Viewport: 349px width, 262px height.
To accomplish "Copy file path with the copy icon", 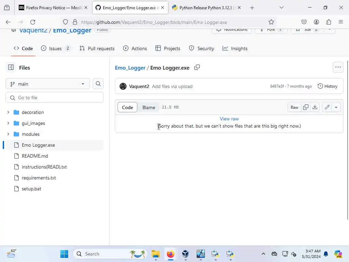I will pos(197,68).
